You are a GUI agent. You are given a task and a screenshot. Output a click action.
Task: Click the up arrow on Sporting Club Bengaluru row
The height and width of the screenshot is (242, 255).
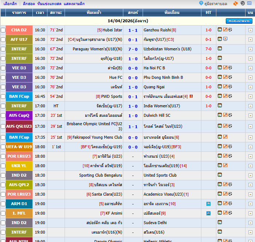pyautogui.click(x=250, y=176)
